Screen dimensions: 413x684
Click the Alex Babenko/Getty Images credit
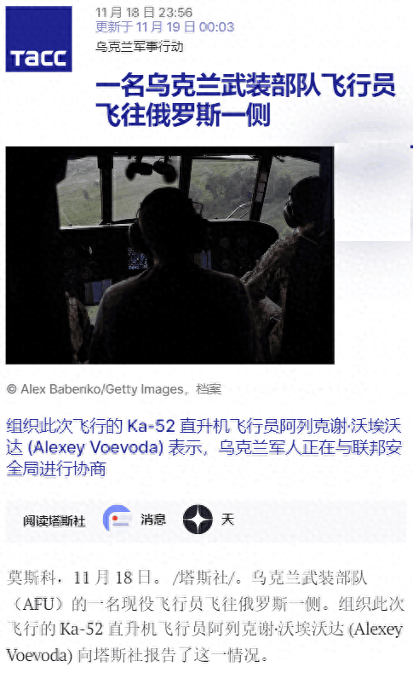click(x=102, y=388)
